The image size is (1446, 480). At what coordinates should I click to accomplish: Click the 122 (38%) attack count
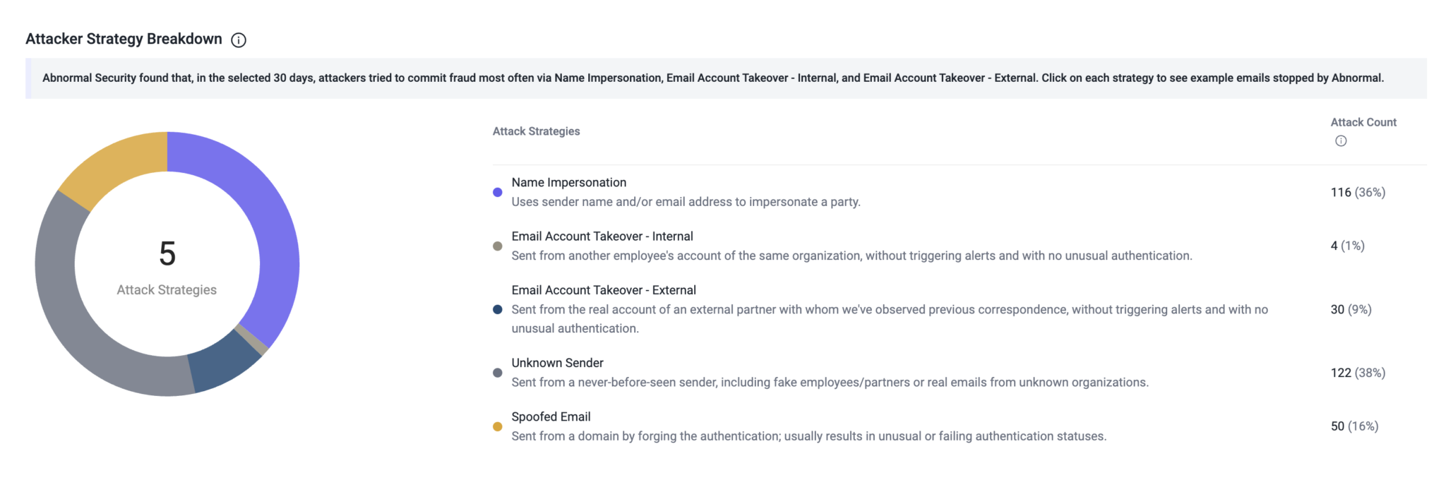point(1358,373)
